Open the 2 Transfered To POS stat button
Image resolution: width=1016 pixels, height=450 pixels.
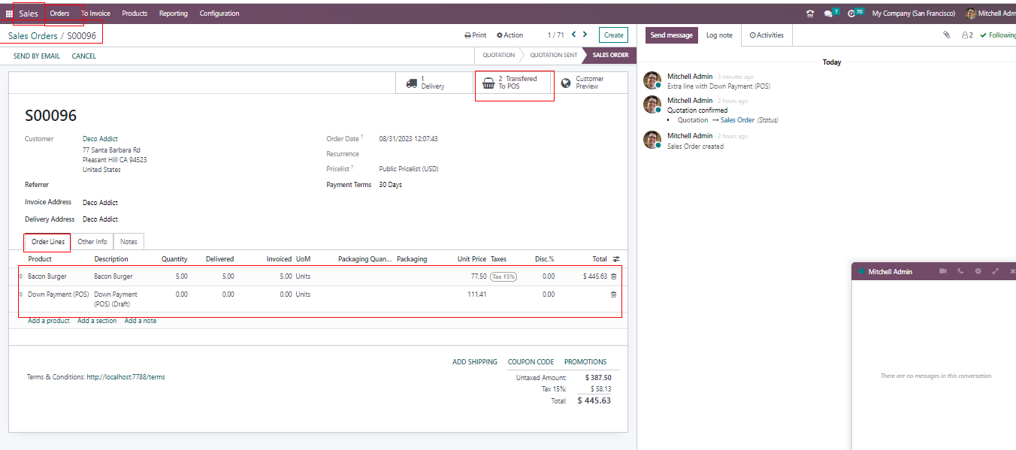(x=515, y=83)
